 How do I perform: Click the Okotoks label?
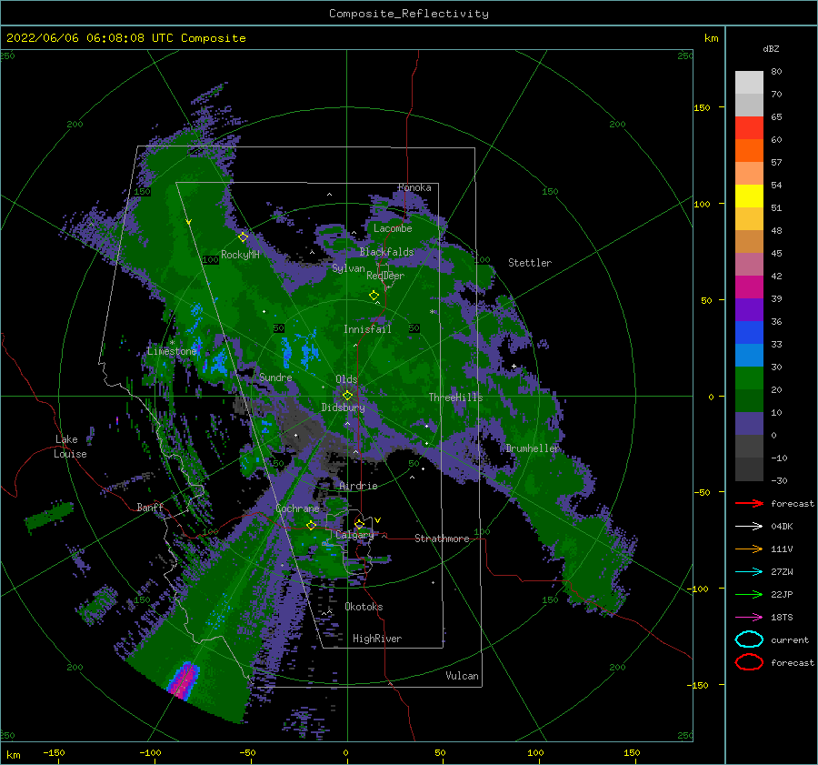pos(364,607)
